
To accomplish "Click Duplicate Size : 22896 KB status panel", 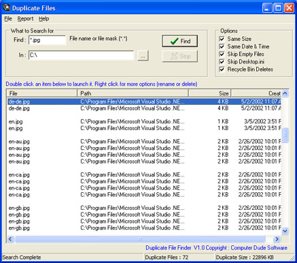I will click(253, 258).
